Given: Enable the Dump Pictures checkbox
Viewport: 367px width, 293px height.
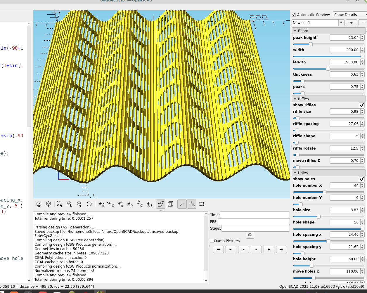Looking at the screenshot, I should tap(212, 241).
